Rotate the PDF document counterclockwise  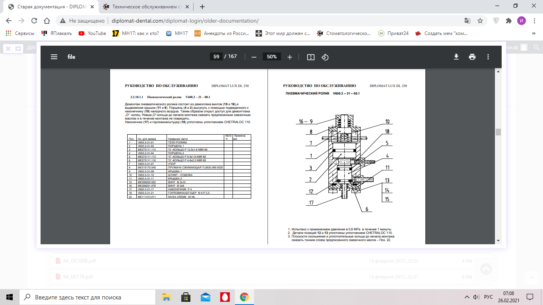[325, 57]
